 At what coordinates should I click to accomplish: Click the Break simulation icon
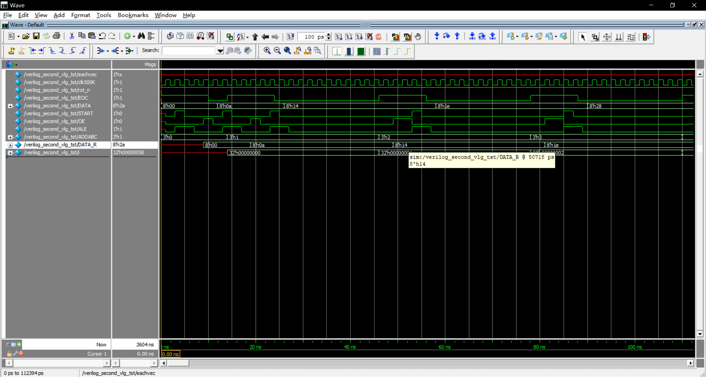[x=369, y=37]
